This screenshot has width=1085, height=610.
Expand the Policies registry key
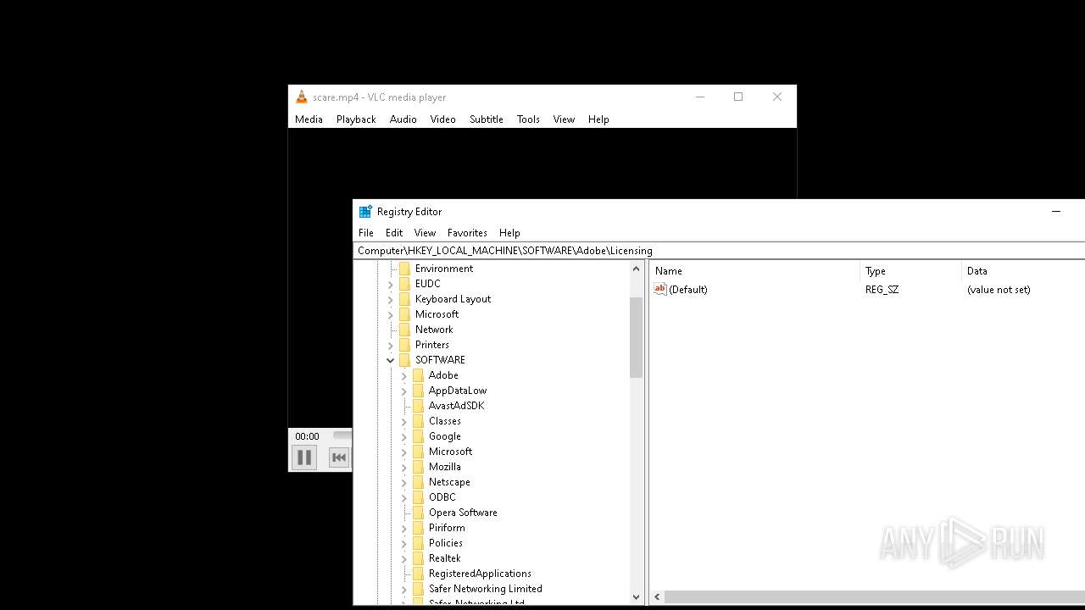tap(404, 543)
